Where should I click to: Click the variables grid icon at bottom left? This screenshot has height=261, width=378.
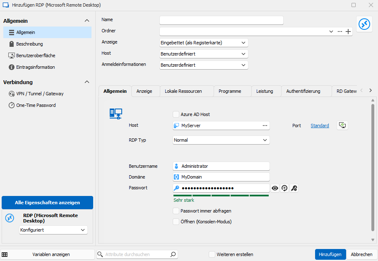tap(5, 254)
